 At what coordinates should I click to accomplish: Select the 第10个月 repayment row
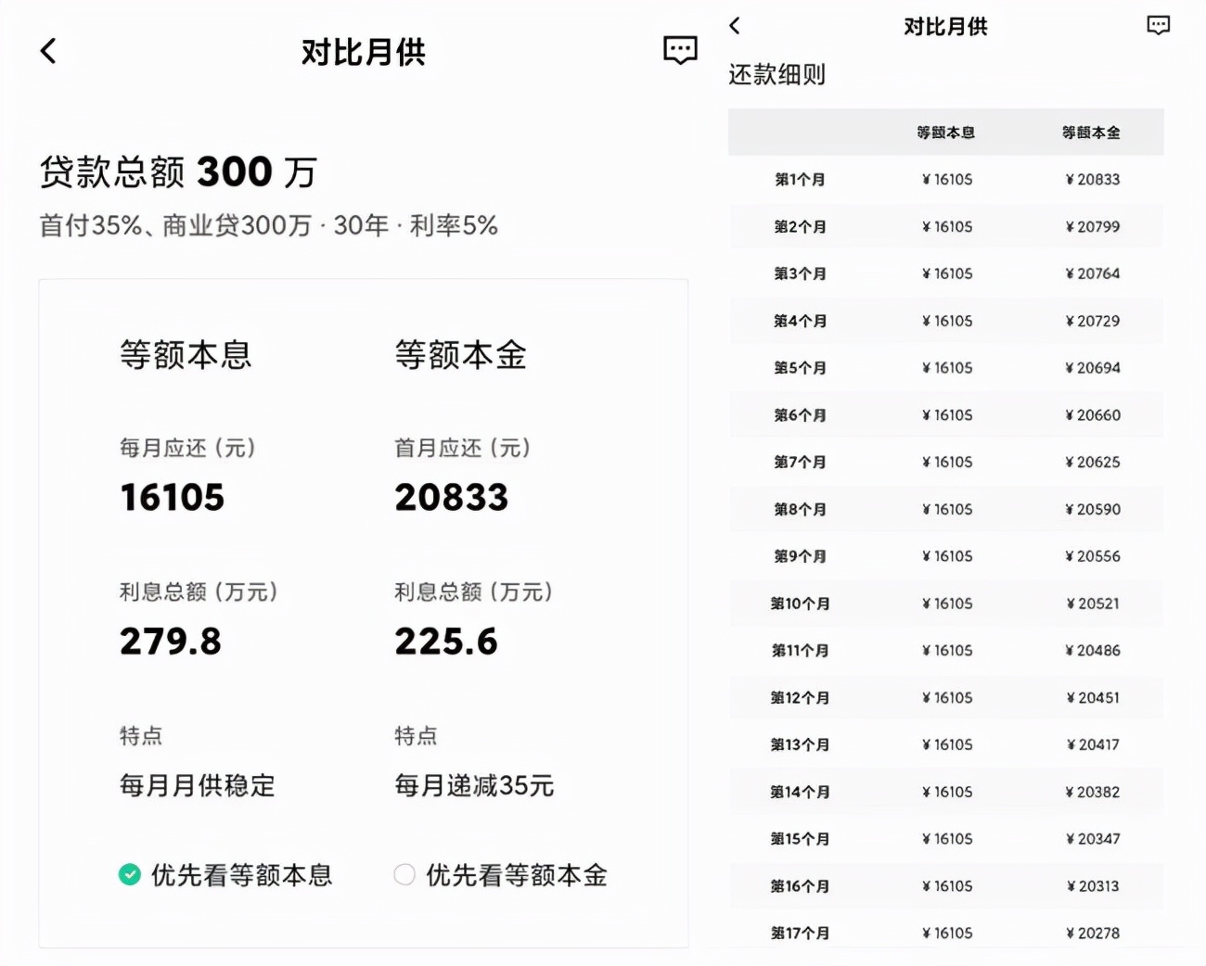tap(946, 603)
